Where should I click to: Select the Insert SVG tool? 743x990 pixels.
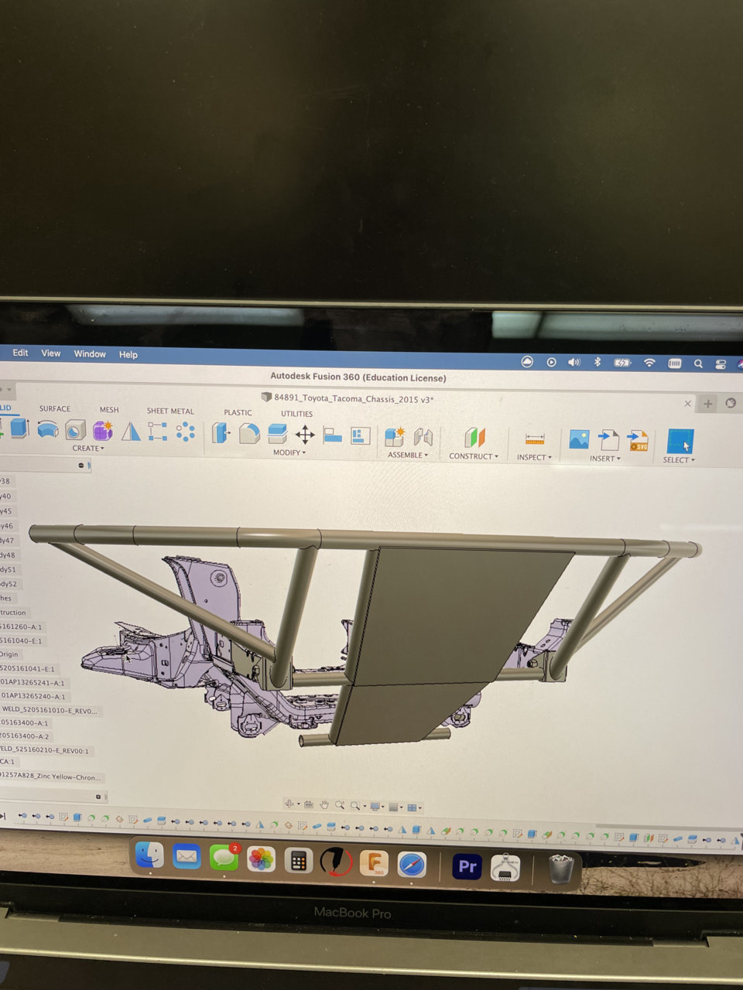[638, 441]
